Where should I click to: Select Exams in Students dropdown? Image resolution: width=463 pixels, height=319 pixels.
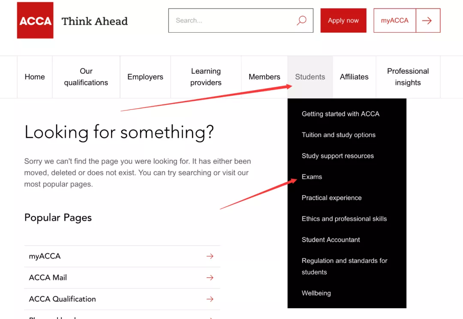(312, 177)
